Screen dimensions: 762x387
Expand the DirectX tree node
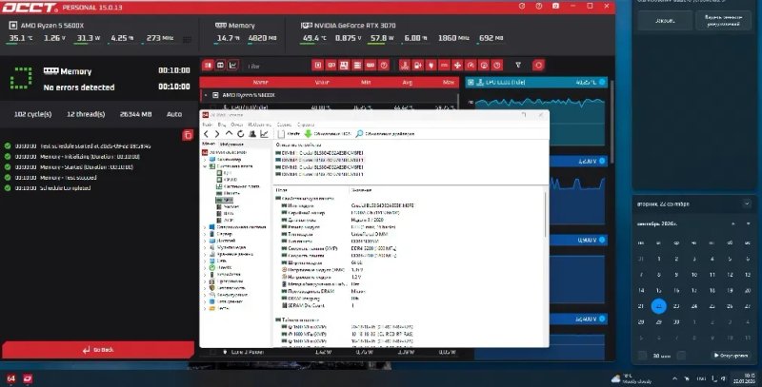pos(205,268)
